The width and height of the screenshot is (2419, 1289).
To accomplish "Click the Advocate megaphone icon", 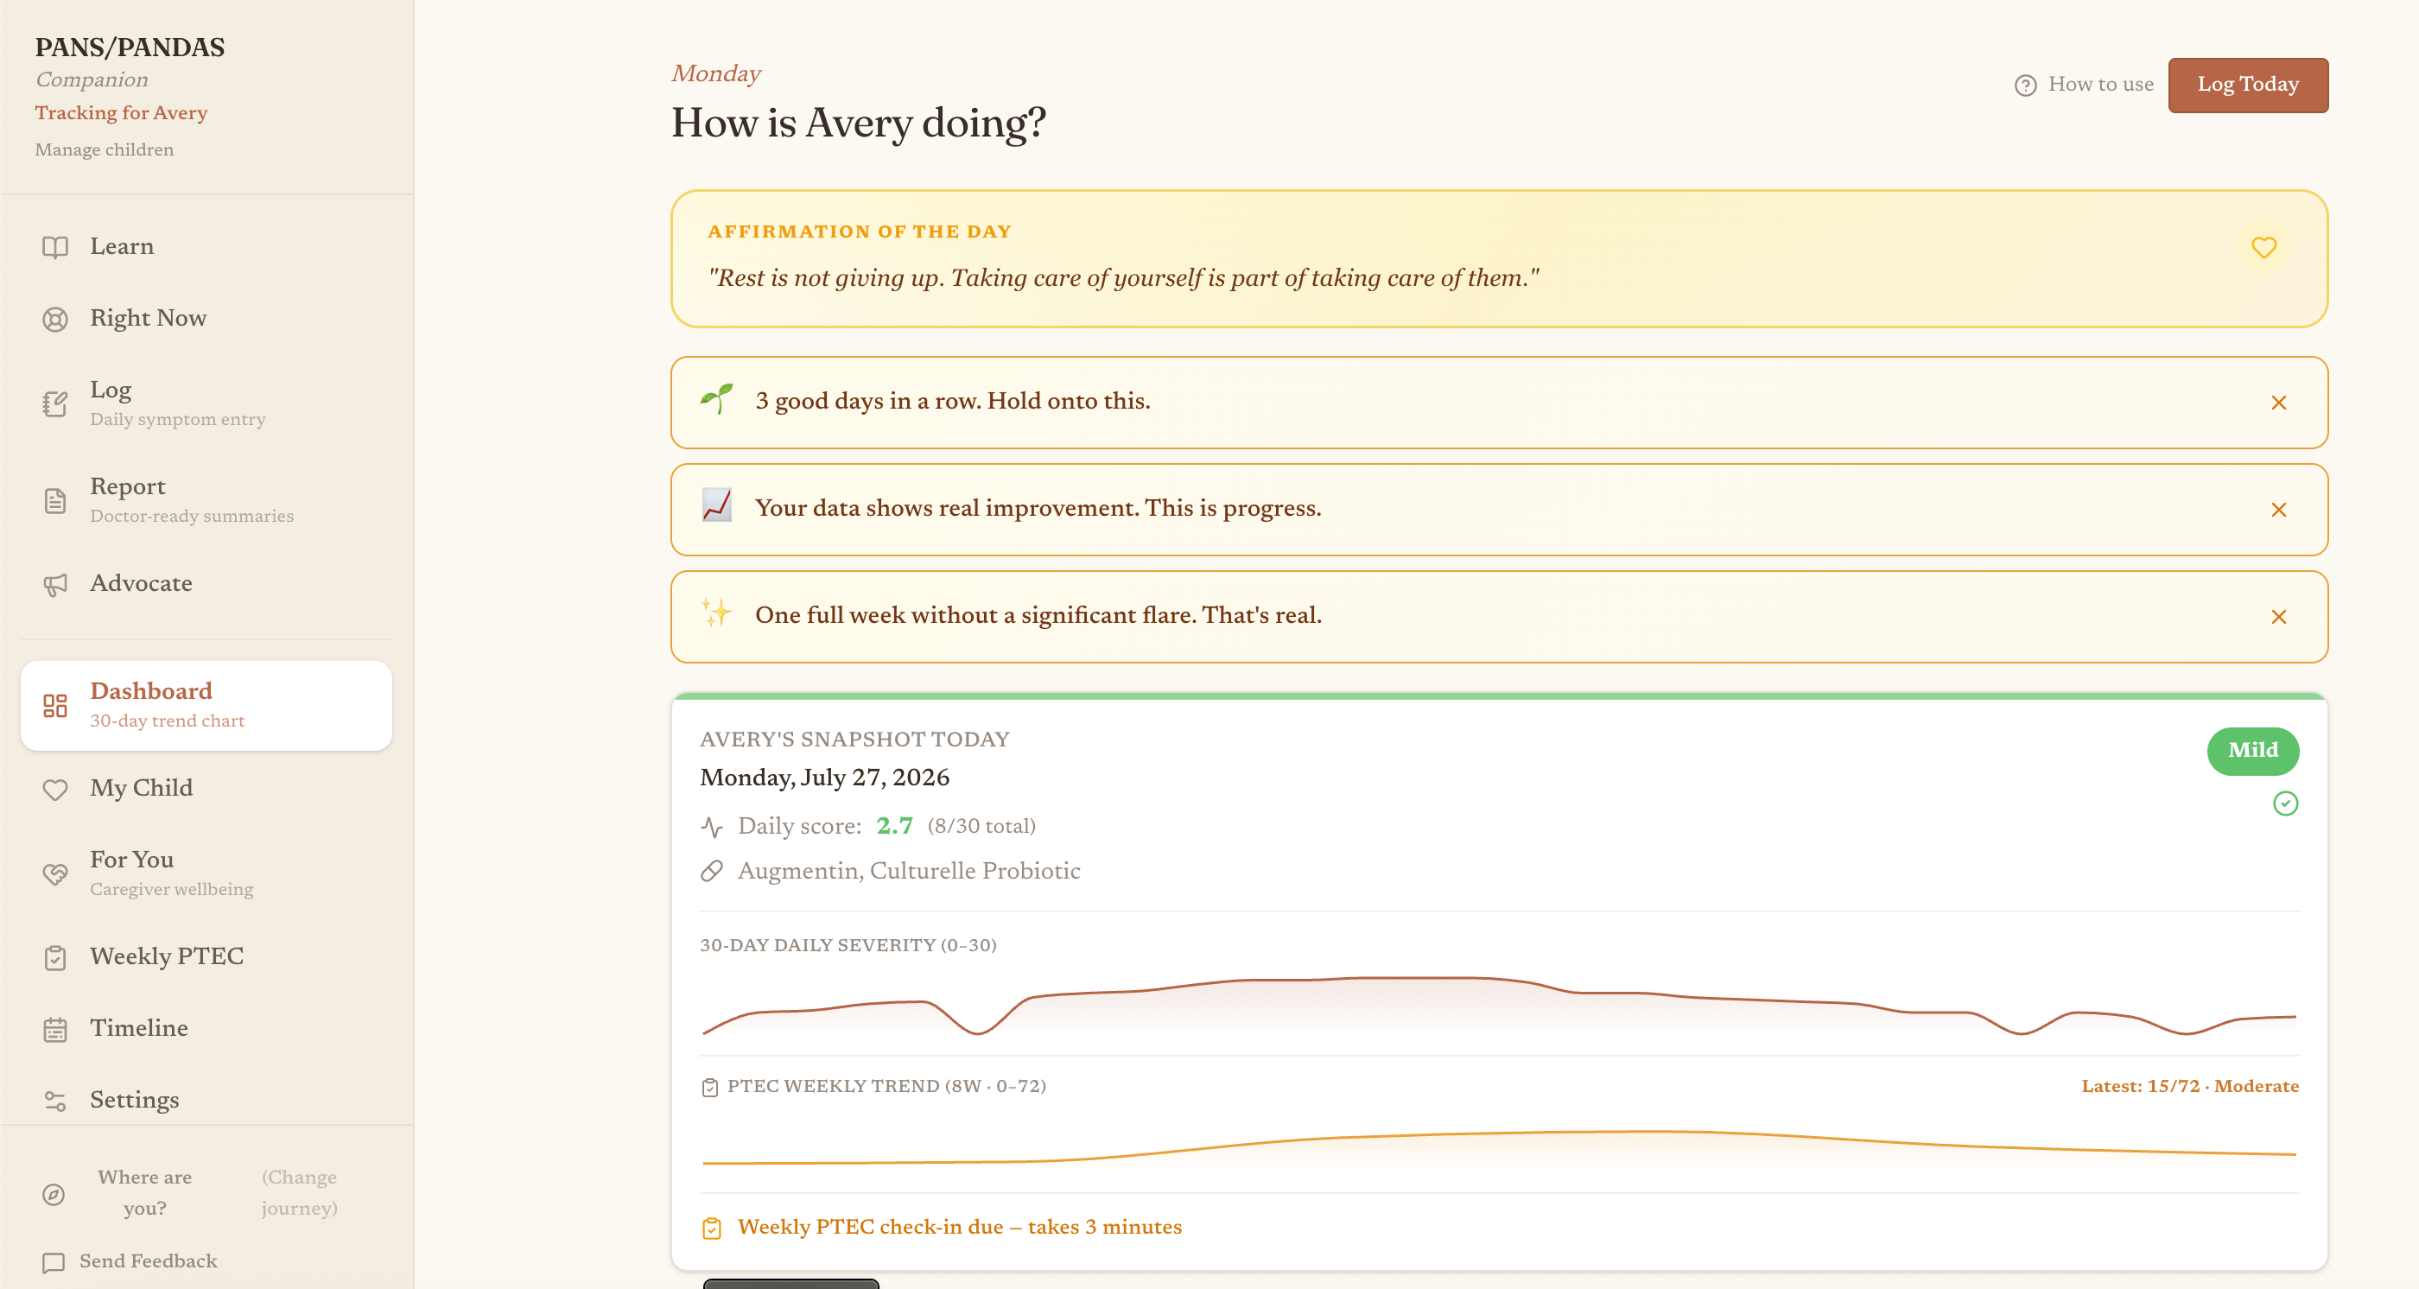I will [x=55, y=584].
